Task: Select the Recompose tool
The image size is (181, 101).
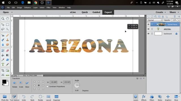Action: (8, 70)
